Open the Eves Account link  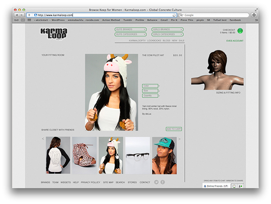(235, 41)
